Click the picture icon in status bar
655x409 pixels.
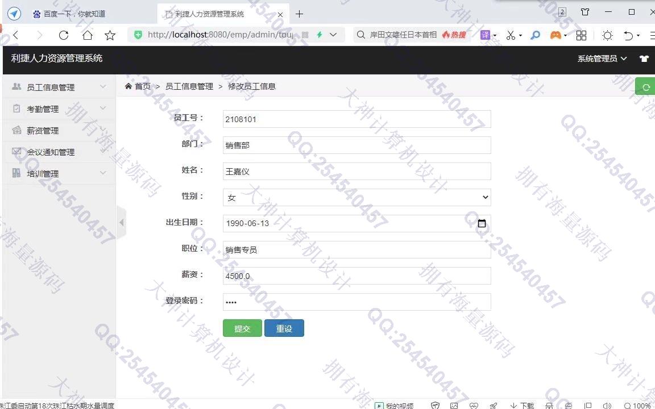pos(454,405)
